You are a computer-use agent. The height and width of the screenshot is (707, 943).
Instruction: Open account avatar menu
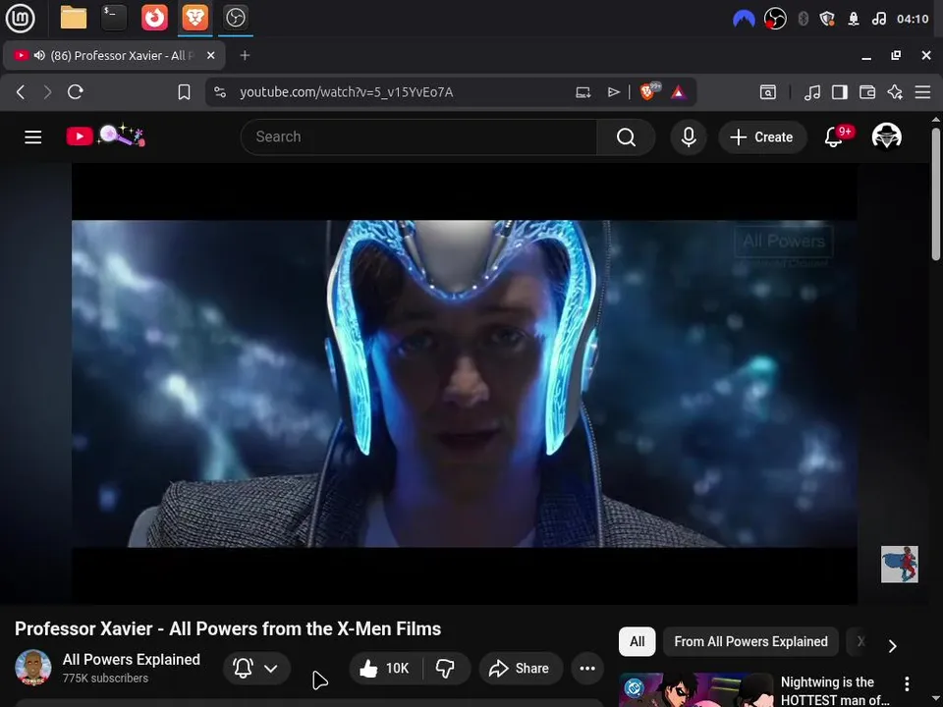[x=886, y=136]
